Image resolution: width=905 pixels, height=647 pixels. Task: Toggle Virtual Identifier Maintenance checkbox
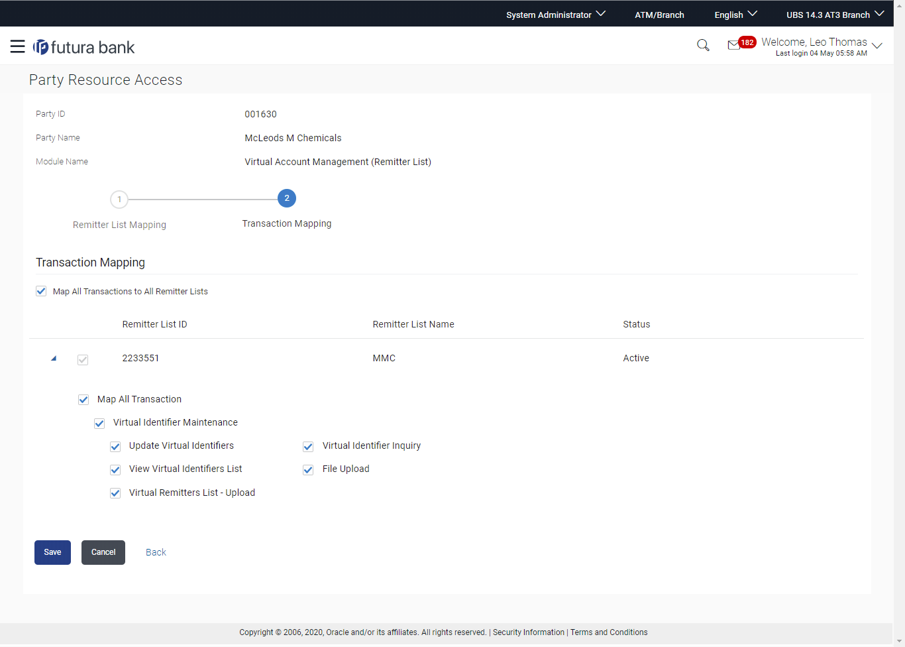(99, 423)
